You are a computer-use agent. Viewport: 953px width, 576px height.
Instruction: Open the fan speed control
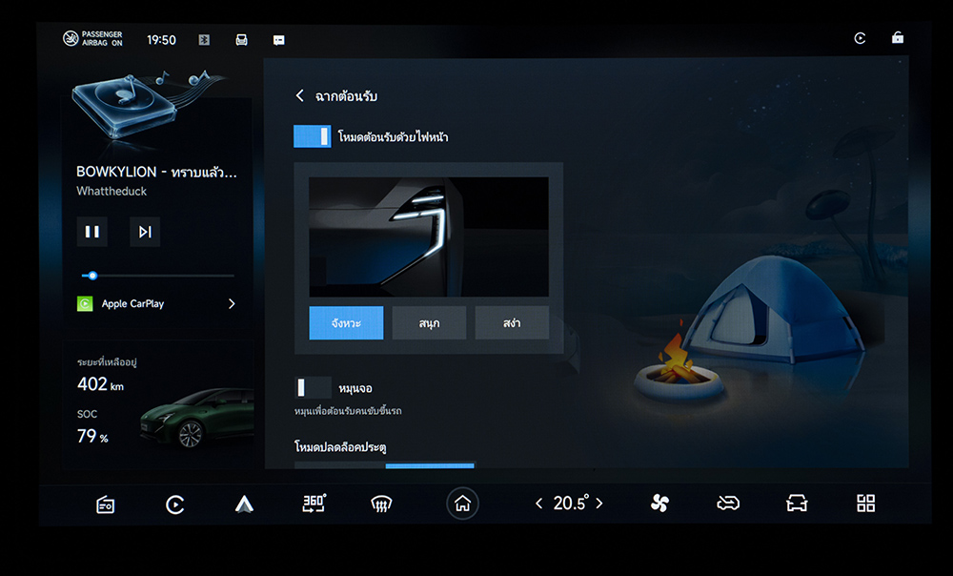[x=659, y=504]
